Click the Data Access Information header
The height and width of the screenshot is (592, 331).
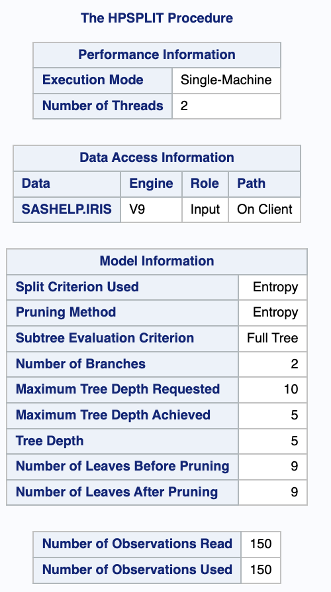click(x=157, y=158)
